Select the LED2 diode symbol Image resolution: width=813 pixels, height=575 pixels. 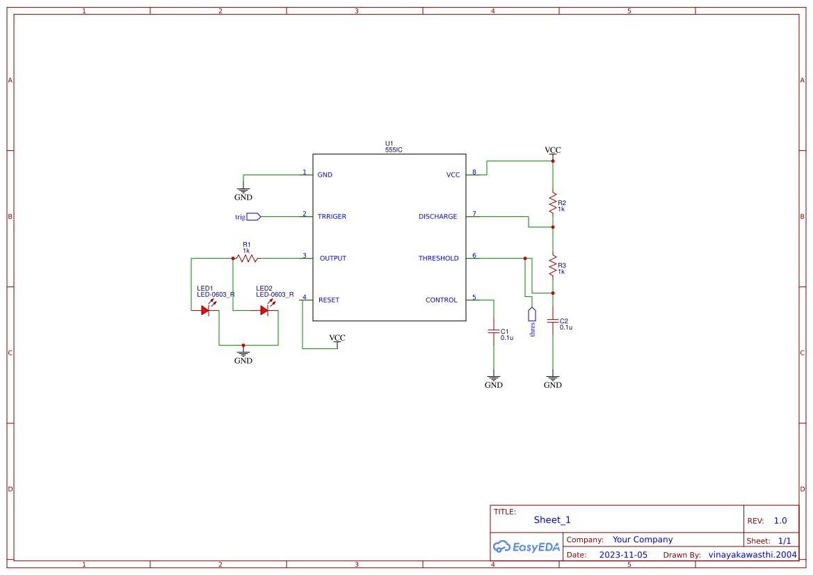[265, 311]
